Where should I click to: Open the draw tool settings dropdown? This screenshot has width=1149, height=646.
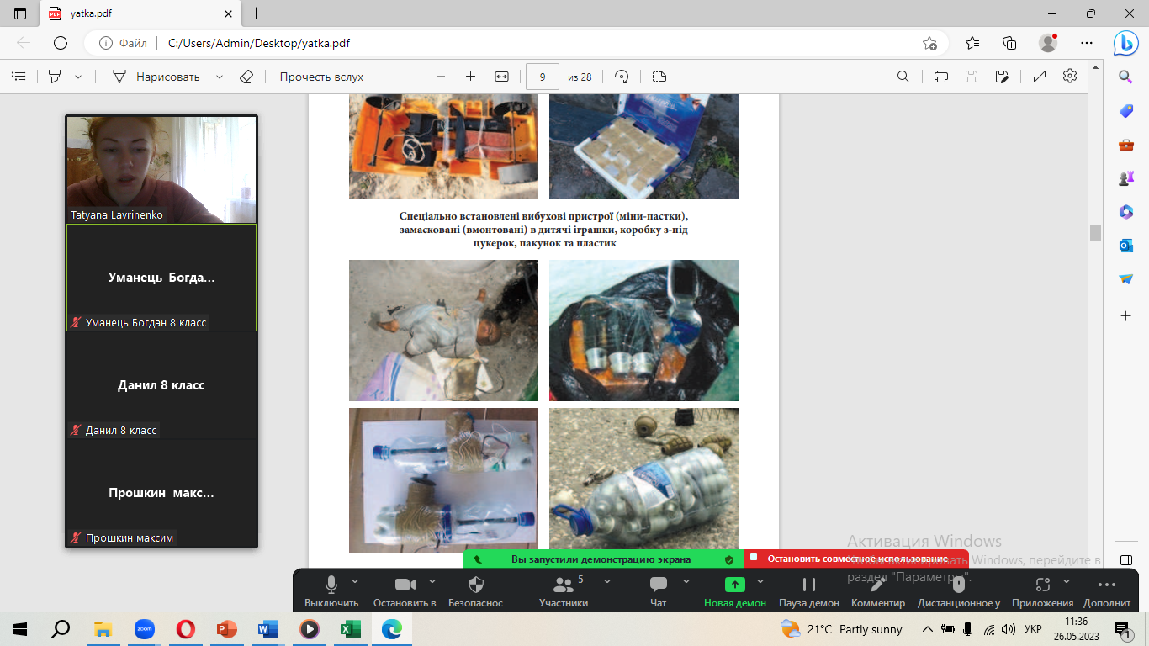pos(220,77)
